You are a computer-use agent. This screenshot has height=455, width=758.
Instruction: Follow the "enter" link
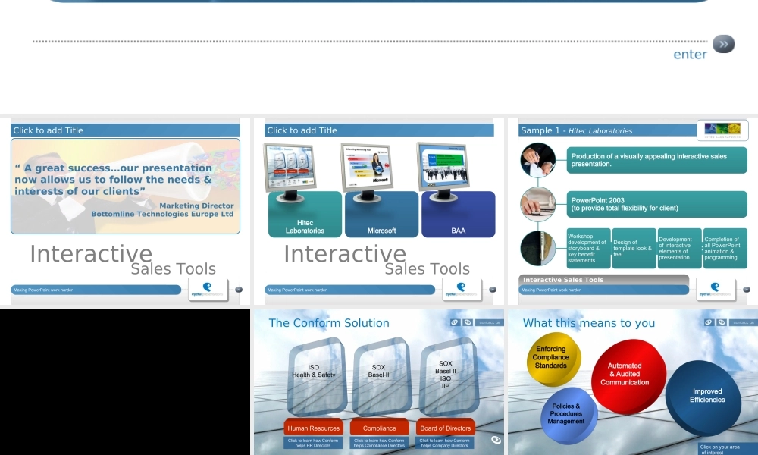(x=690, y=55)
